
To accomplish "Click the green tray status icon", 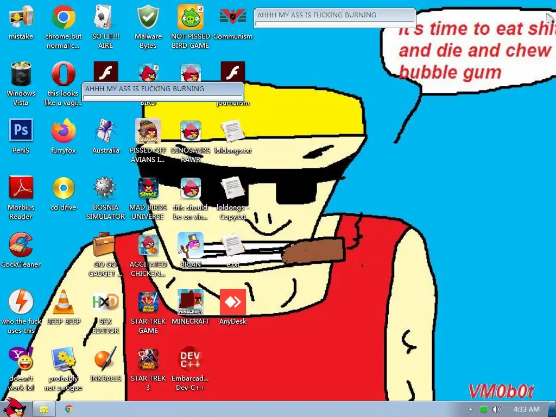I will (x=484, y=409).
